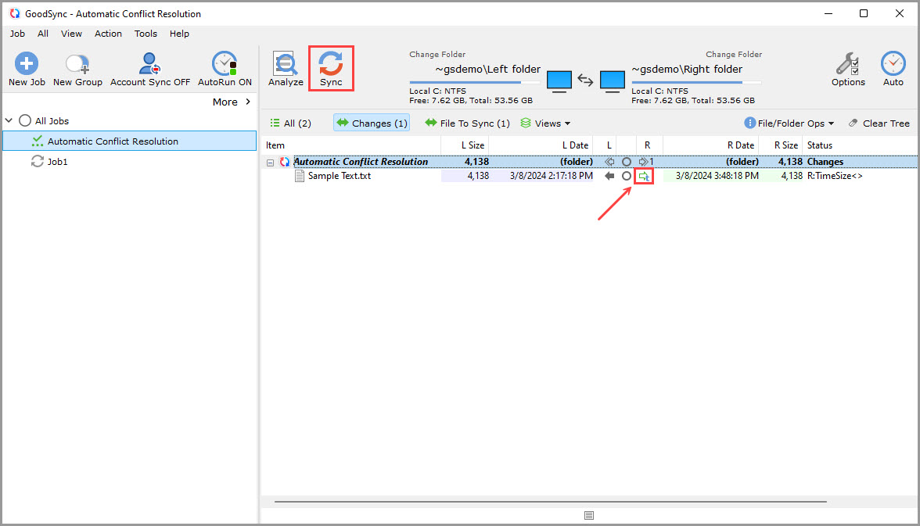Screen dimensions: 920x526
Task: Click the sync direction arrows between folders
Action: tap(585, 80)
